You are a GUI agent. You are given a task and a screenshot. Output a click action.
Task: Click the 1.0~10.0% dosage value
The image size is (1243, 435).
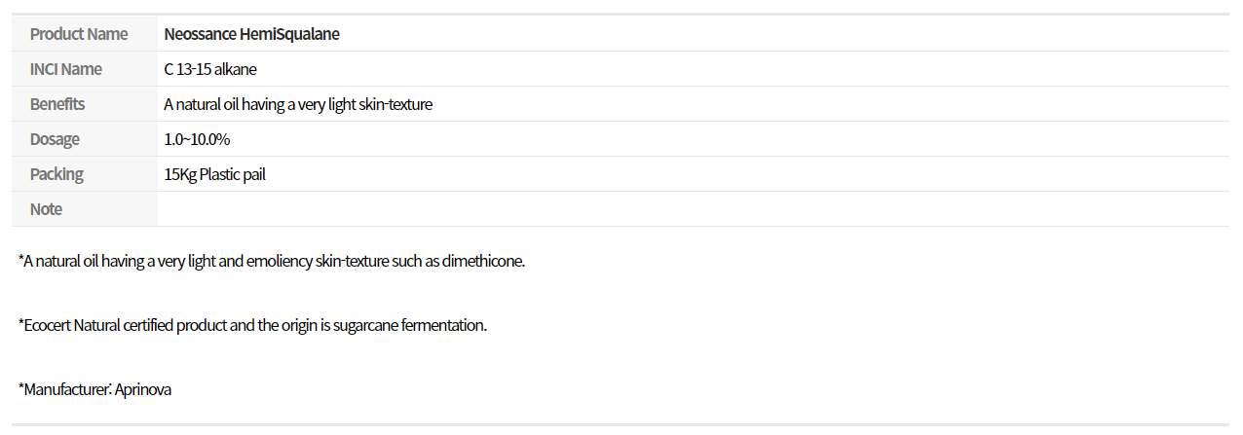click(x=197, y=139)
